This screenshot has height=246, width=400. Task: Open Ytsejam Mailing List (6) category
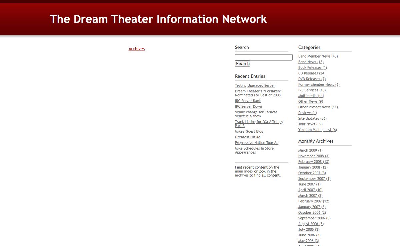[318, 130]
